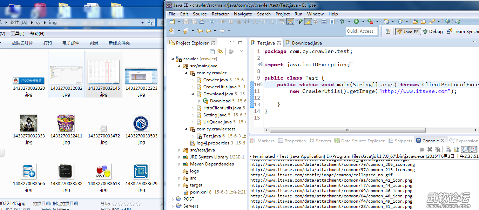The width and height of the screenshot is (479, 210).
Task: Toggle Mark Occurrences highlighter icon
Action: [x=308, y=22]
